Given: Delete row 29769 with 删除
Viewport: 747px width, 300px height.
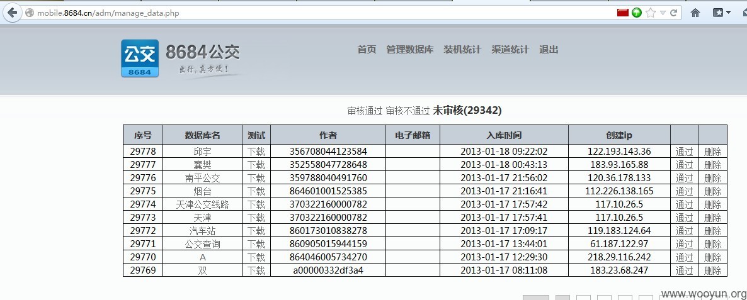Looking at the screenshot, I should click(713, 270).
